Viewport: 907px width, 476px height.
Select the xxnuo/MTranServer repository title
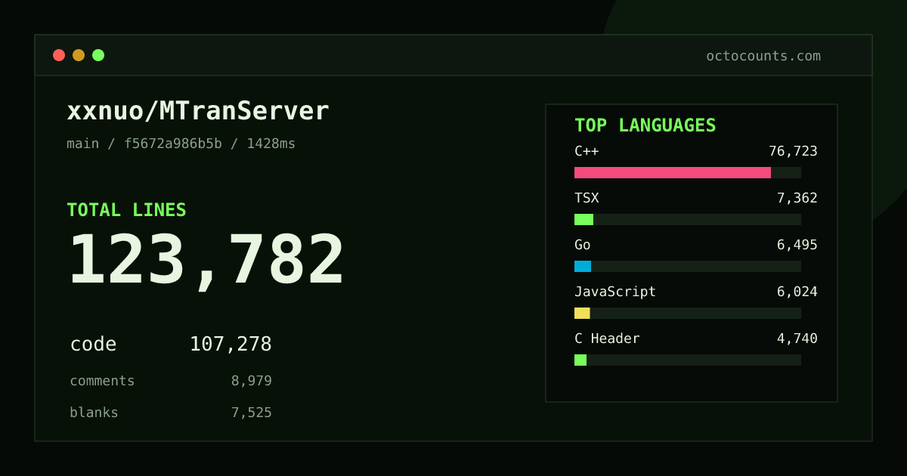pyautogui.click(x=198, y=111)
